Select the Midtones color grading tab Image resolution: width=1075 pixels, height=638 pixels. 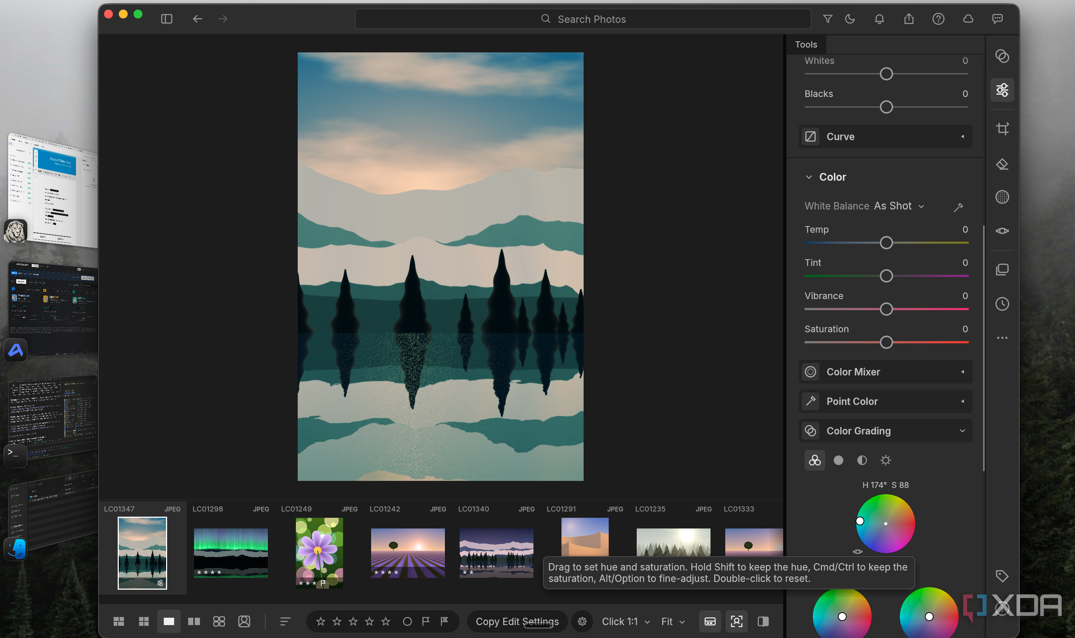(x=862, y=461)
